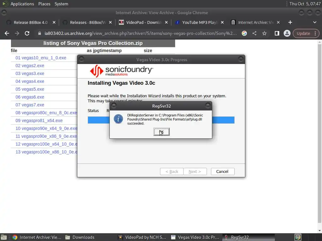
Task: Click the padlock site info icon
Action: click(40, 33)
